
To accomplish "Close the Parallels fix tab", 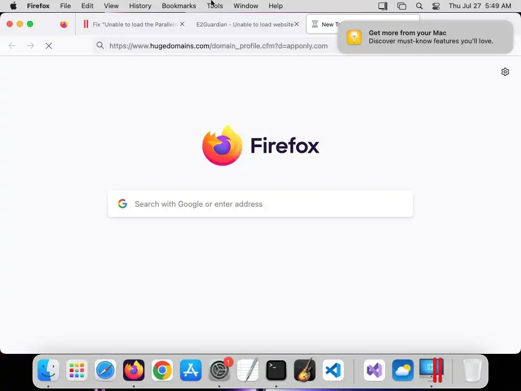I will 182,24.
